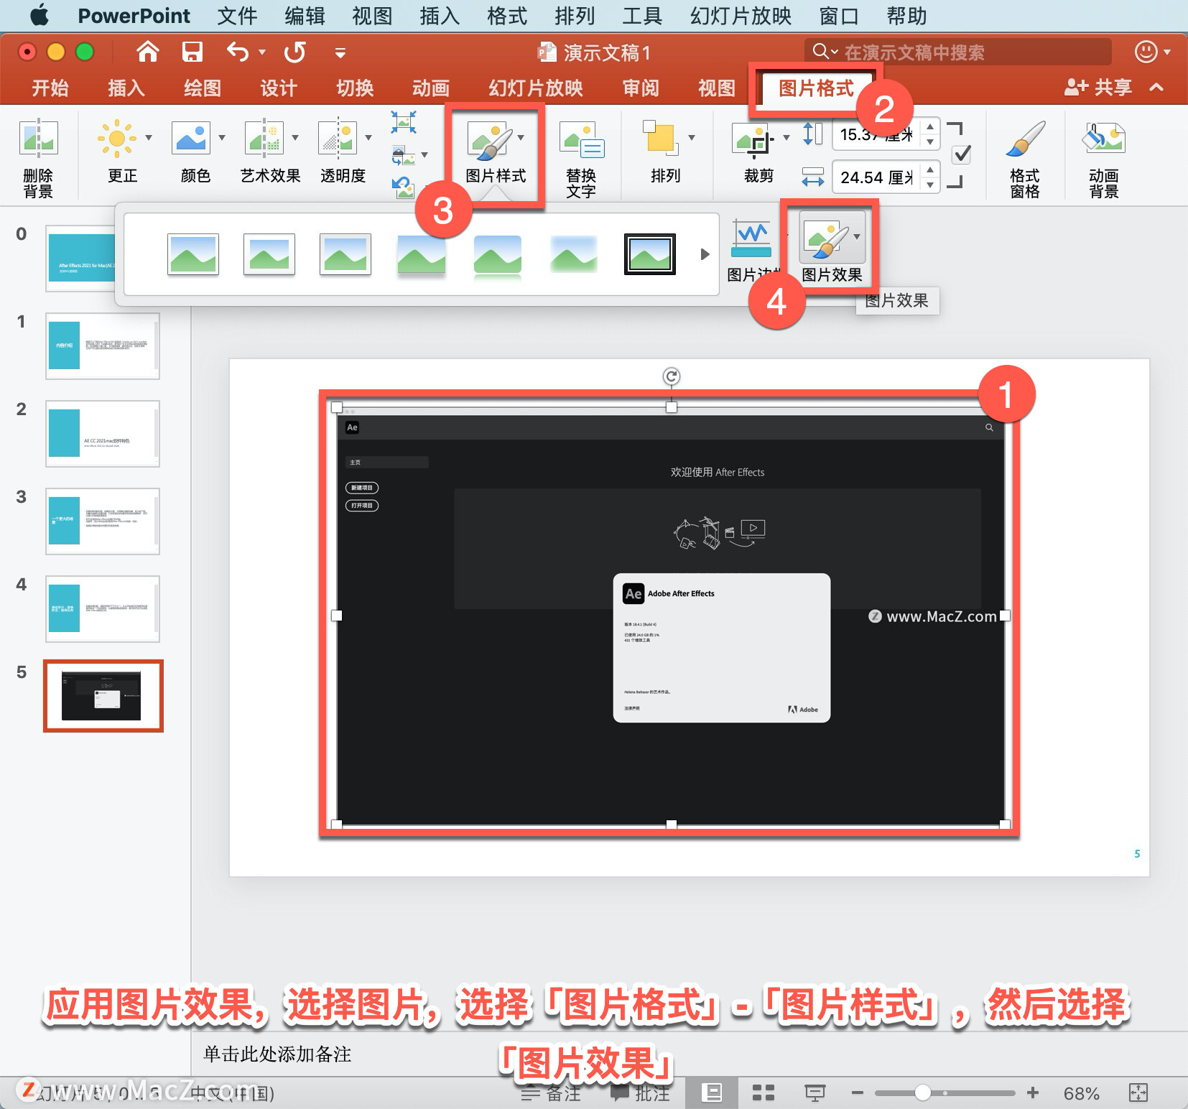The height and width of the screenshot is (1109, 1188).
Task: Switch to Normal view icon in status bar
Action: tap(712, 1093)
